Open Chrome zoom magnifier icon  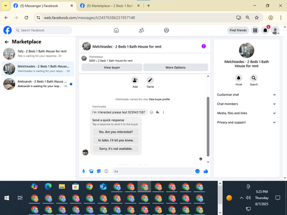point(247,18)
